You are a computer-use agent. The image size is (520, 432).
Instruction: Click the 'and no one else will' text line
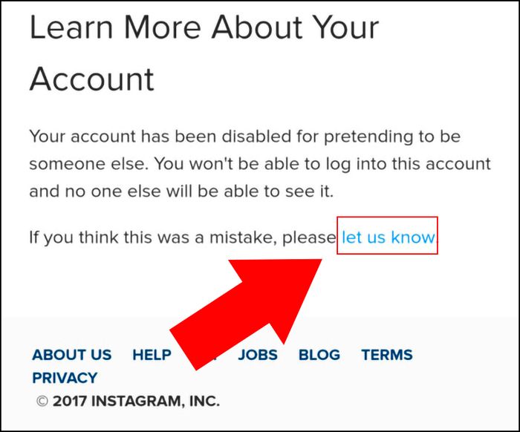[x=111, y=192]
